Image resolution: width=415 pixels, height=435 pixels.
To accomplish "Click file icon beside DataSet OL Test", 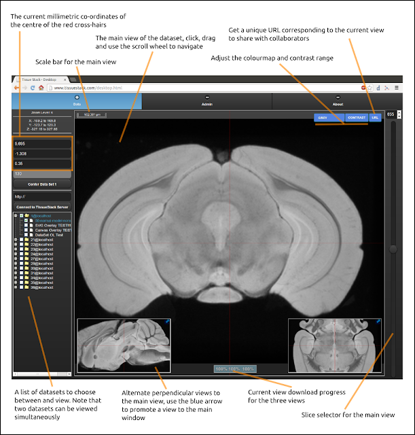I will (32, 234).
